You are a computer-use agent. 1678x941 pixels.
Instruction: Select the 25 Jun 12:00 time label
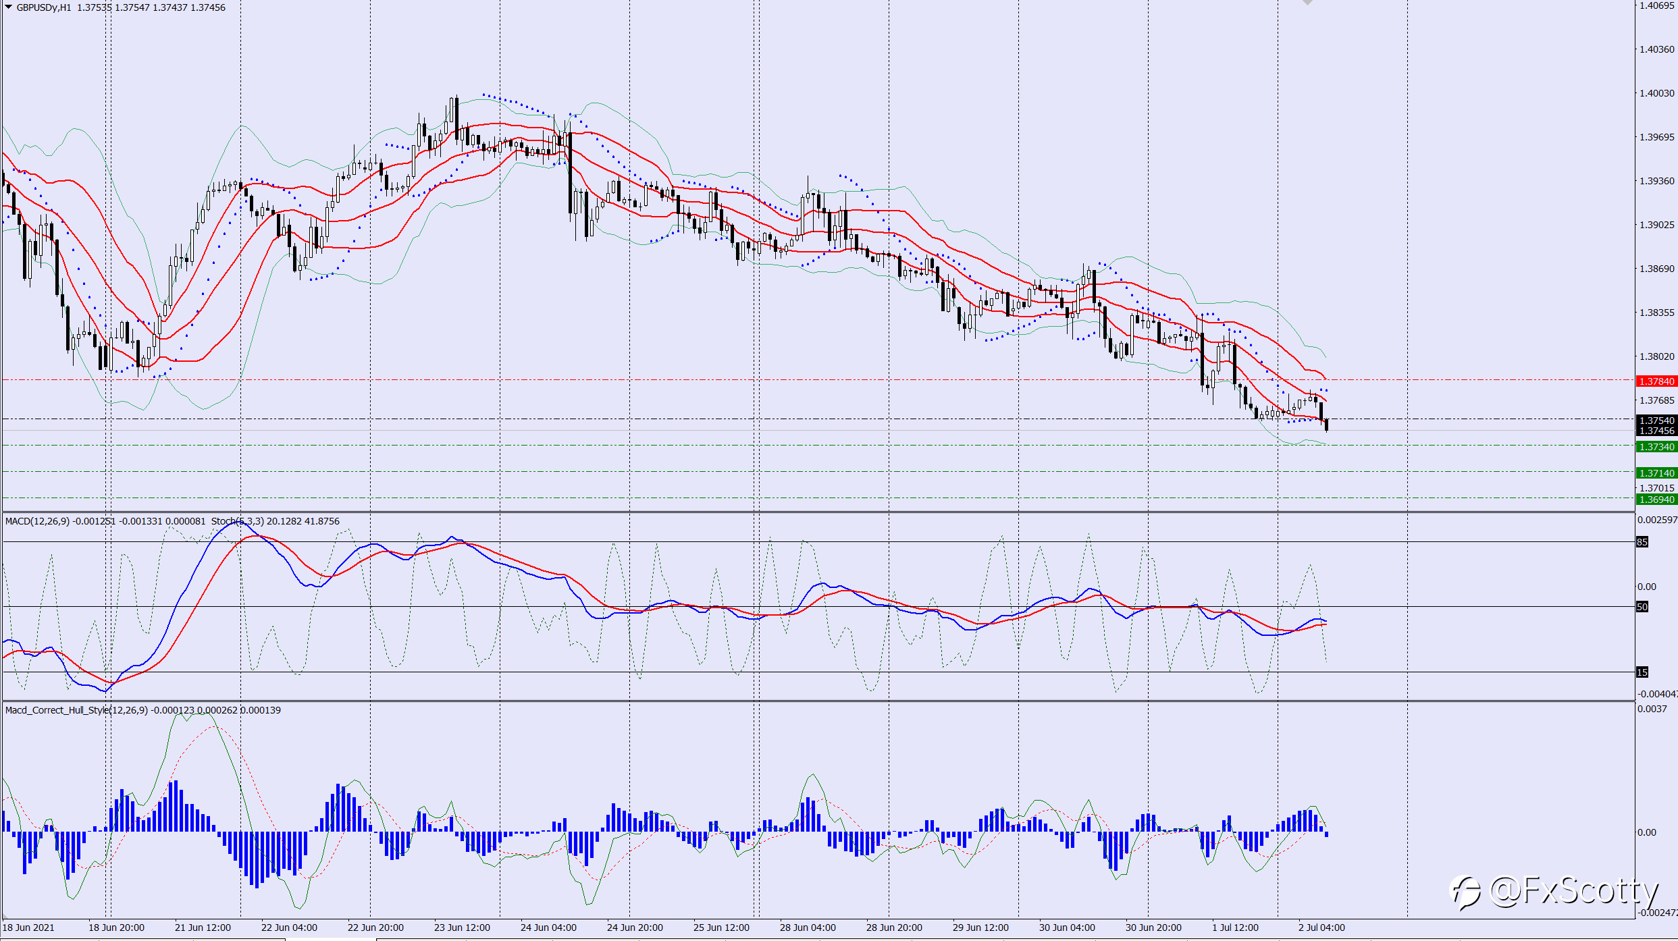[x=721, y=927]
